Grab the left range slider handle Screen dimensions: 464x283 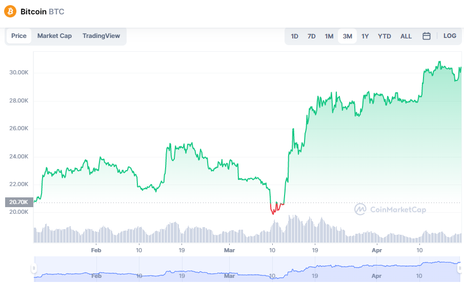pyautogui.click(x=34, y=268)
